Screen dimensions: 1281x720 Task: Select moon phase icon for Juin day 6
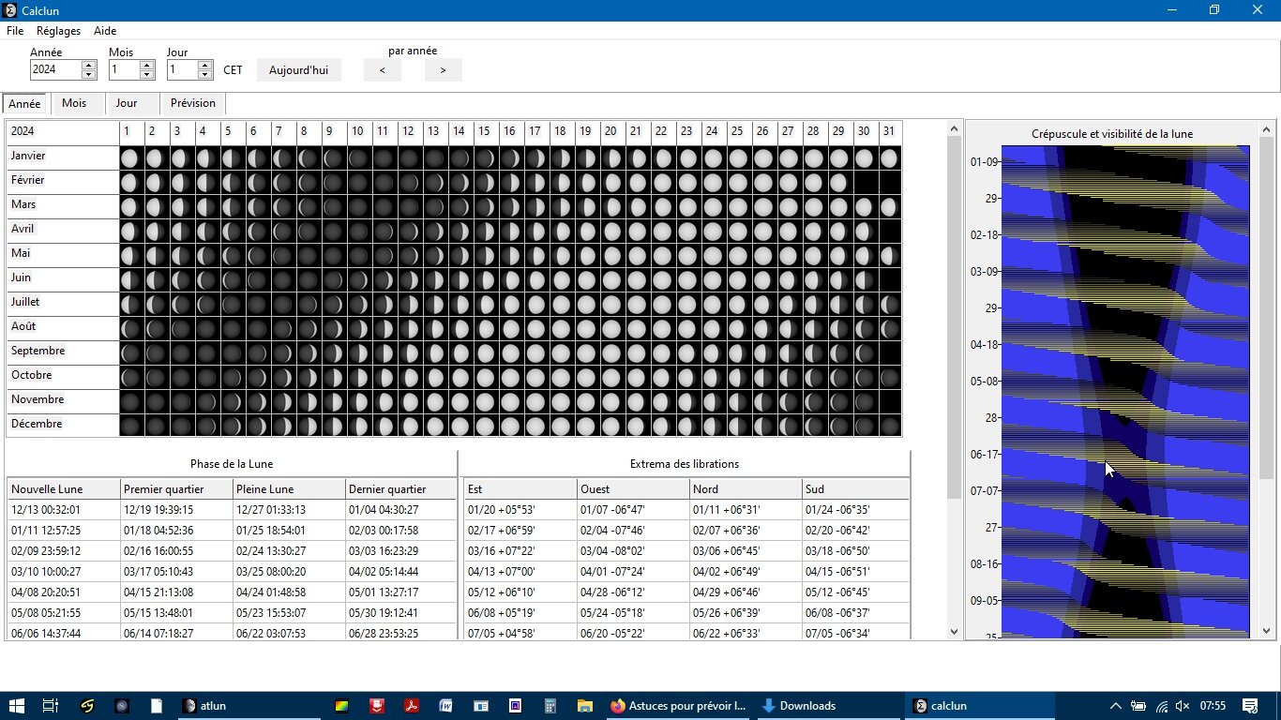pos(256,279)
